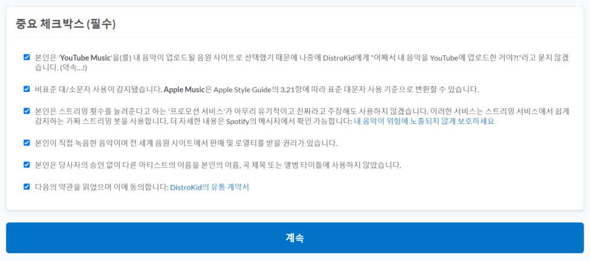The height and width of the screenshot is (261, 590).
Task: Click the blue '계속' button
Action: pos(295,238)
